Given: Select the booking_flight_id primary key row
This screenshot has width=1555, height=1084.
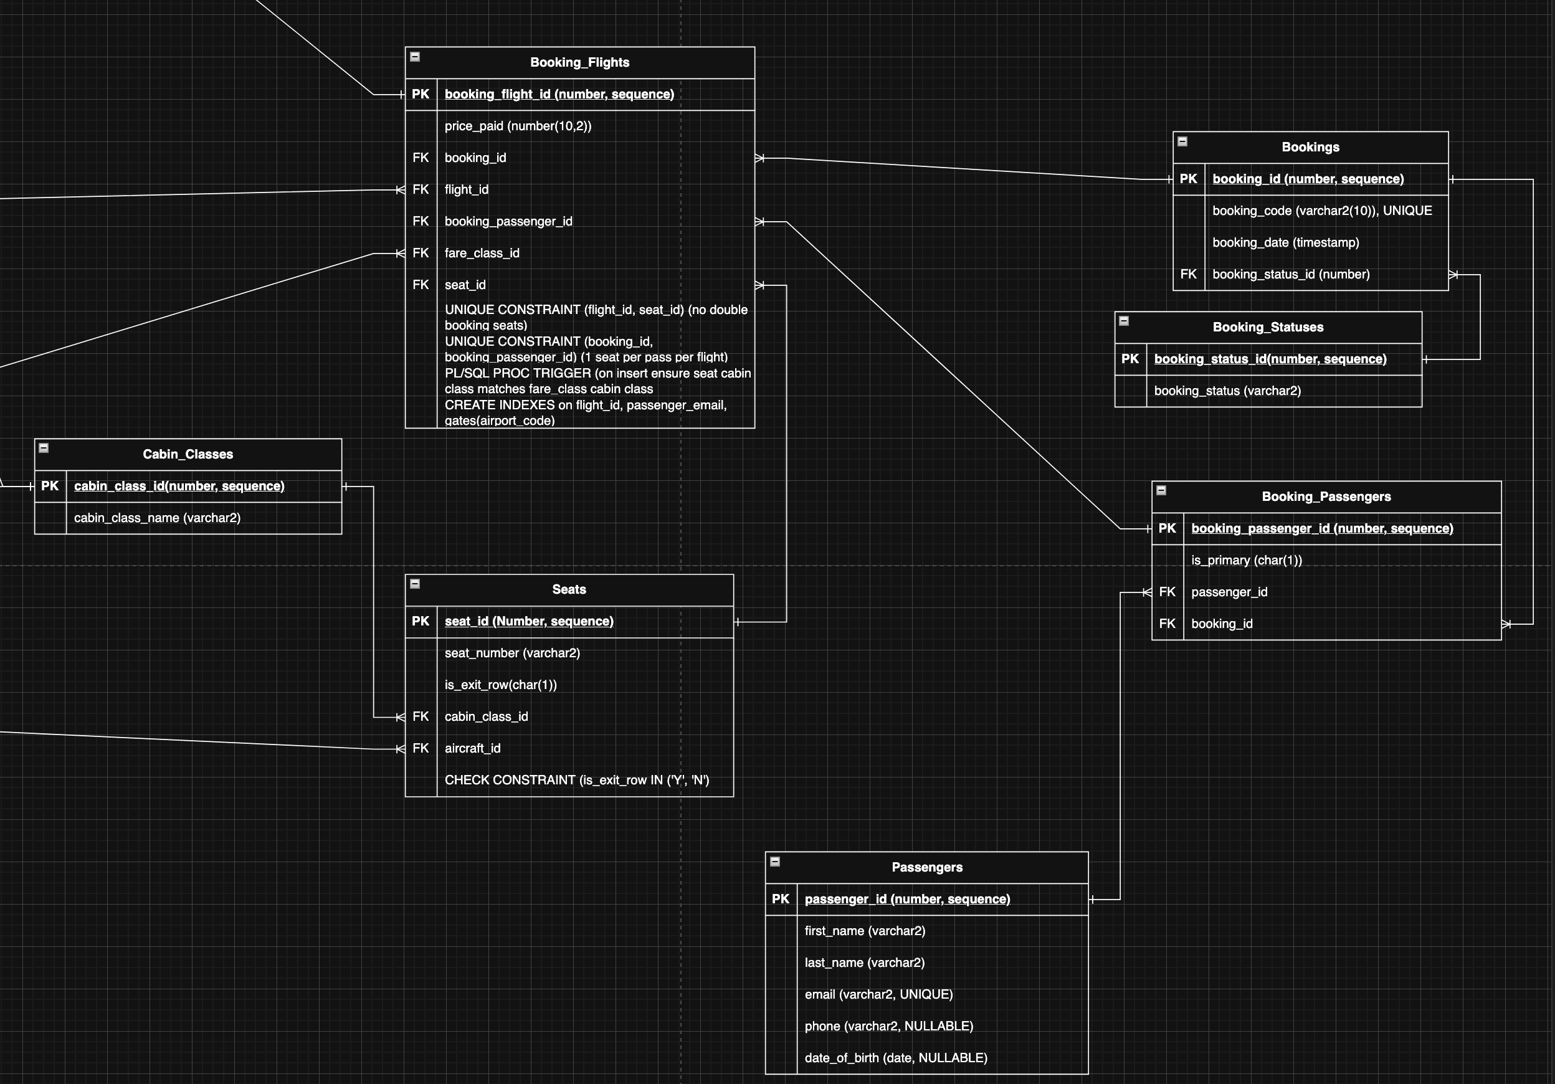Looking at the screenshot, I should tap(559, 94).
